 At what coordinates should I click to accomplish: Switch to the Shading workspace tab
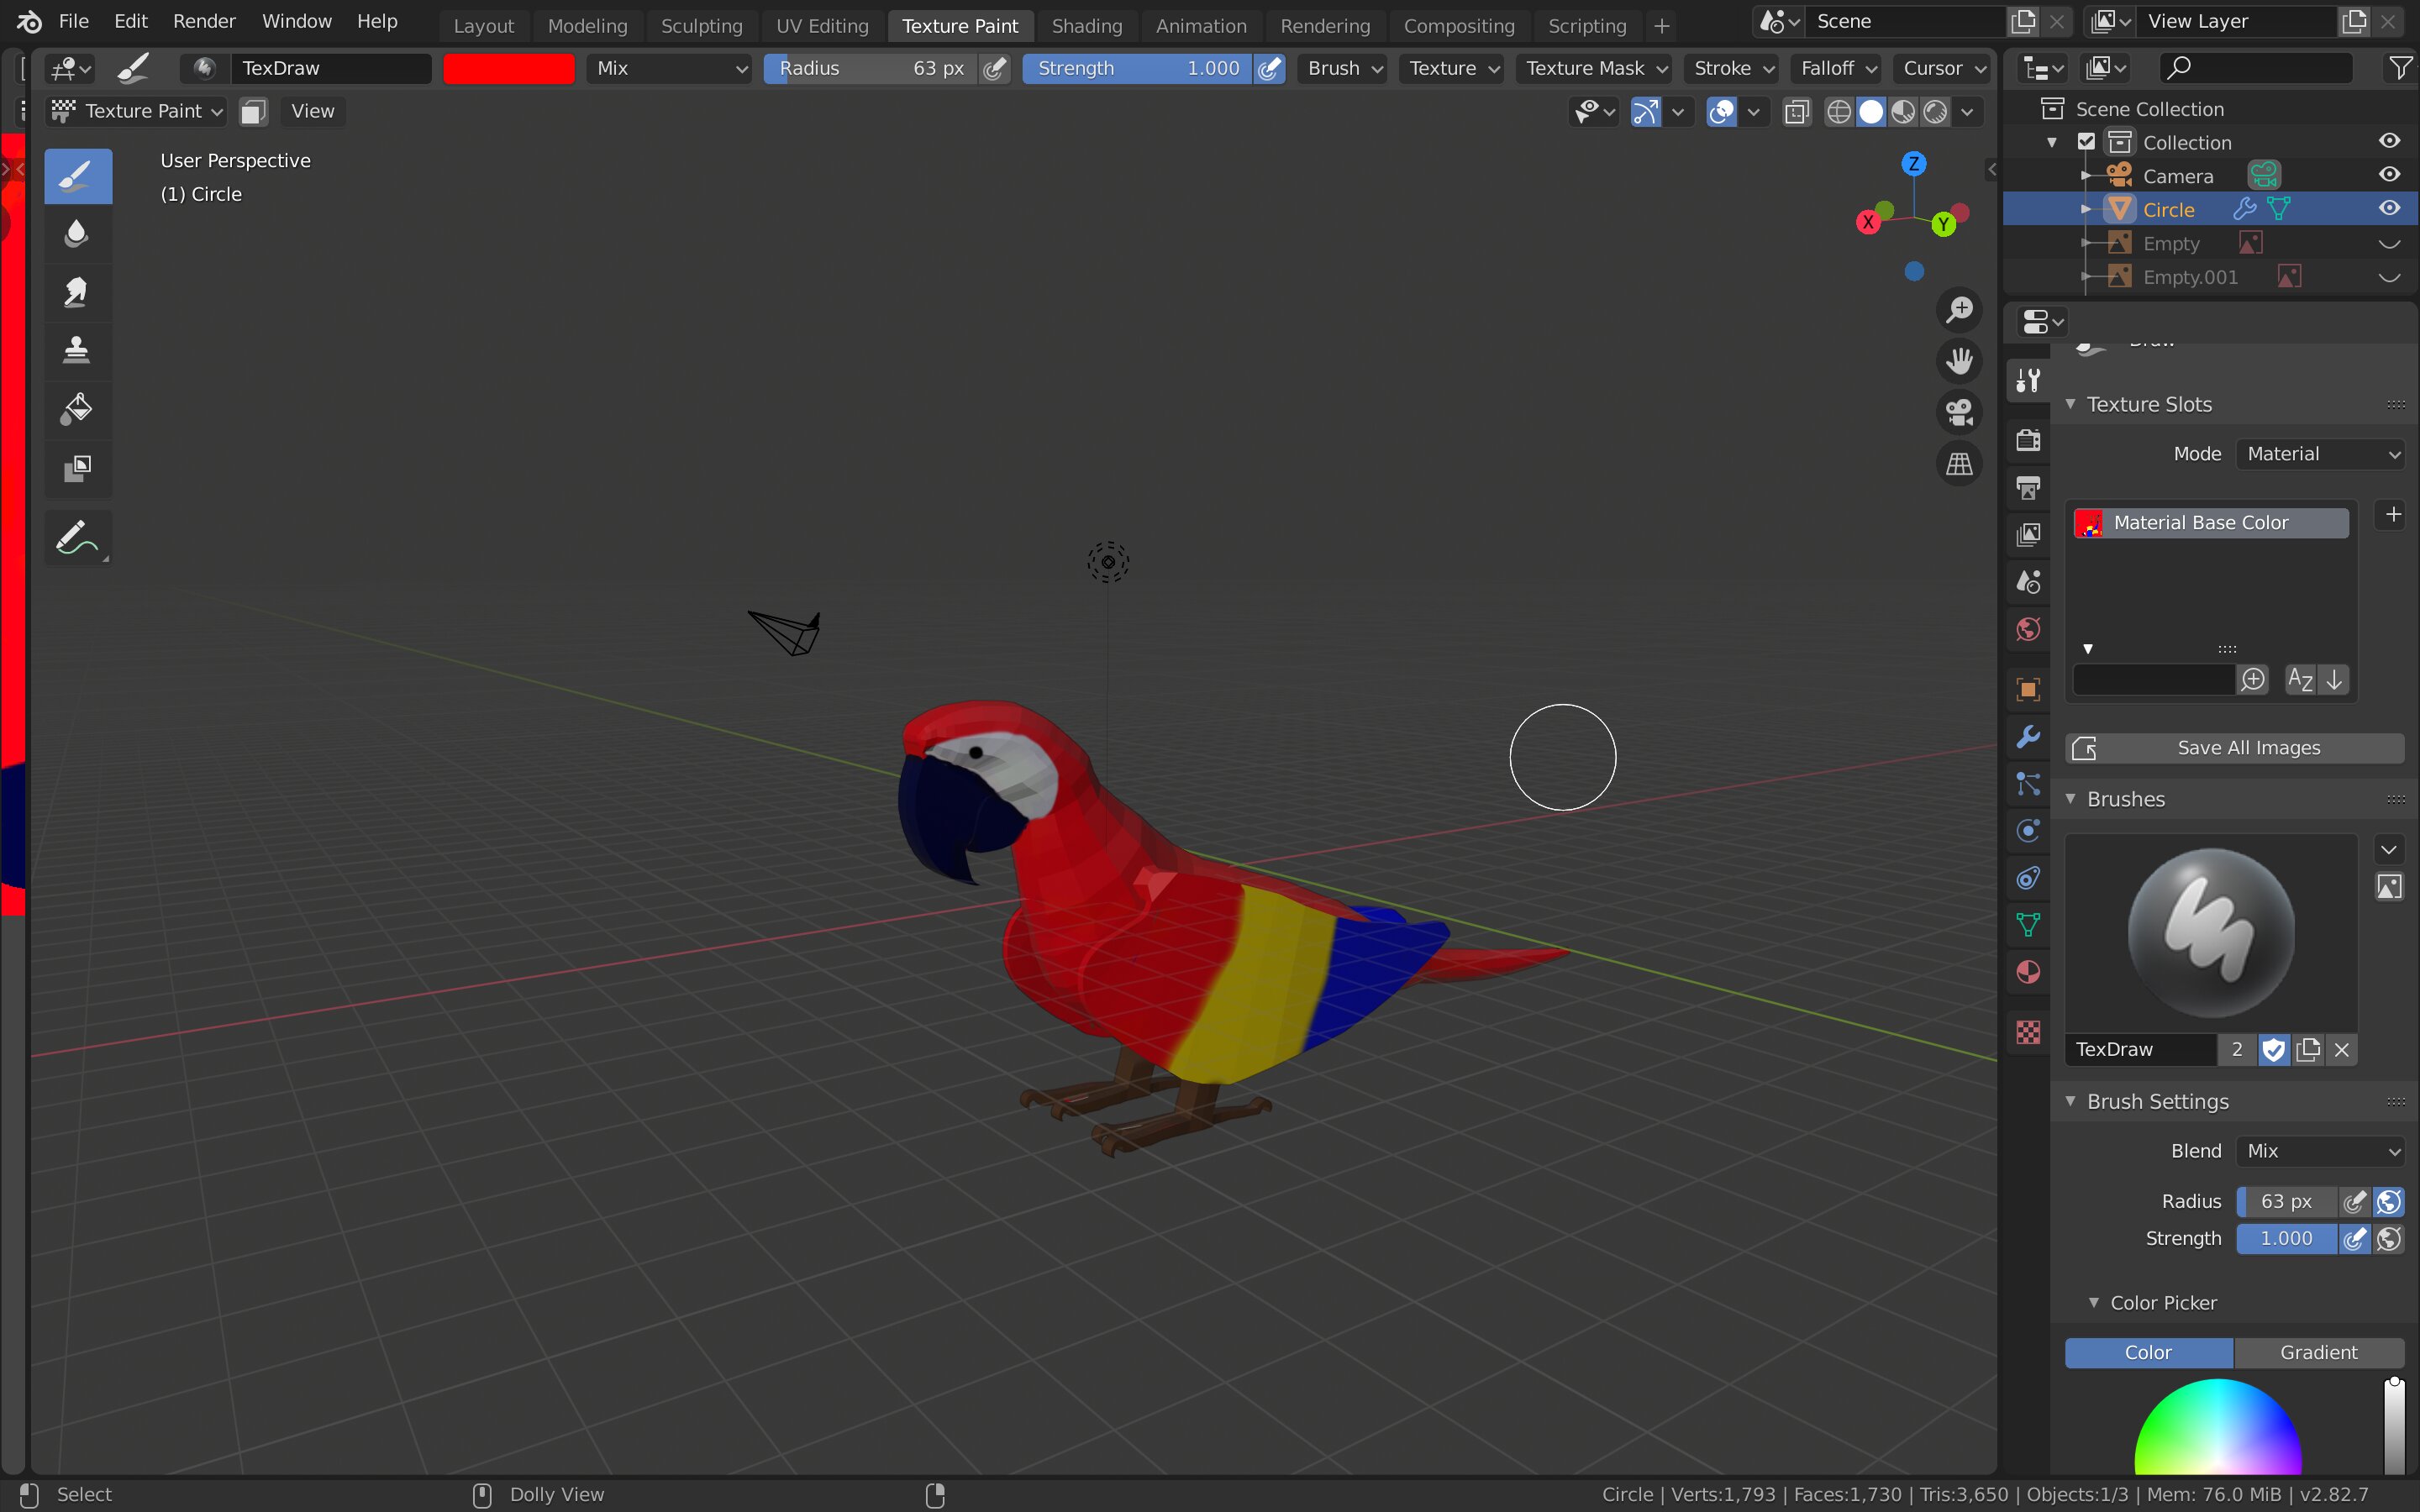(1086, 26)
